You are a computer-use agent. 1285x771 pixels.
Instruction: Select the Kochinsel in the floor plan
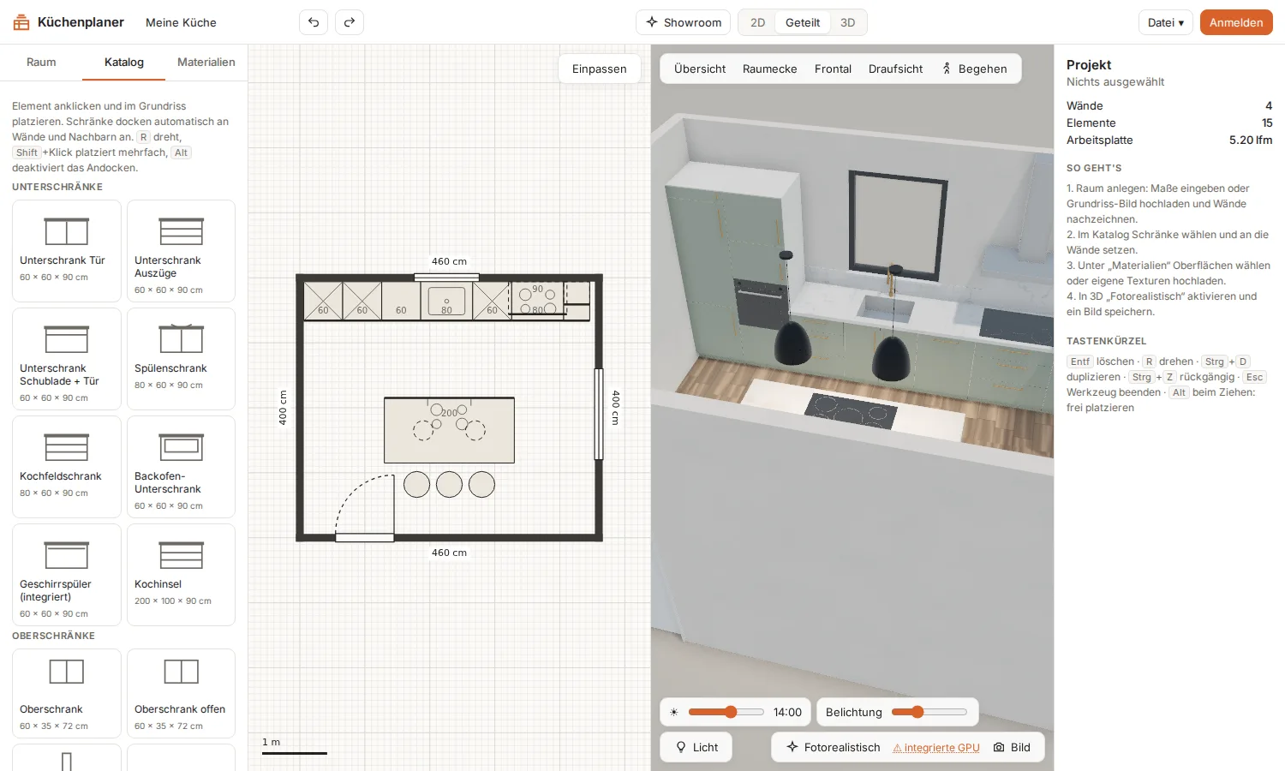450,430
